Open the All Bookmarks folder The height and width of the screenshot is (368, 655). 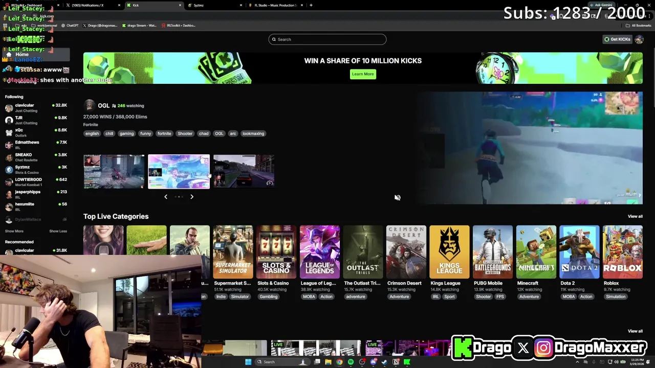[638, 25]
